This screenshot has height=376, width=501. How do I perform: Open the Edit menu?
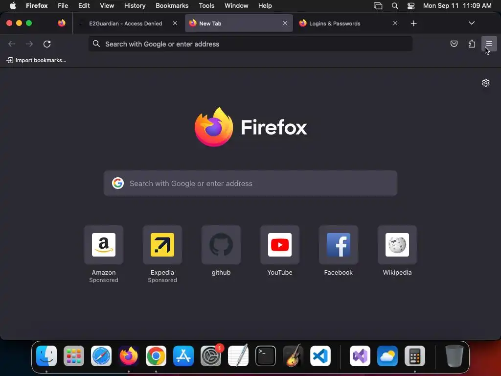84,5
